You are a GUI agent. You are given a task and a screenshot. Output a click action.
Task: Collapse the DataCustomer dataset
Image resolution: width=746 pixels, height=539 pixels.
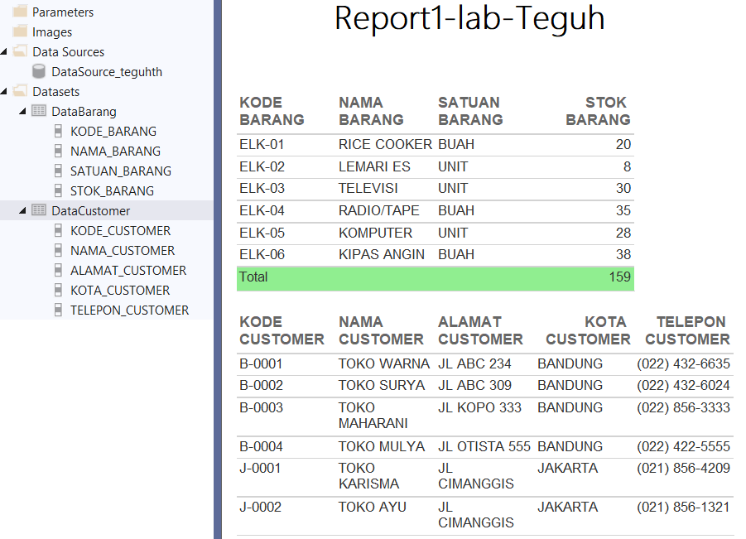(x=22, y=211)
